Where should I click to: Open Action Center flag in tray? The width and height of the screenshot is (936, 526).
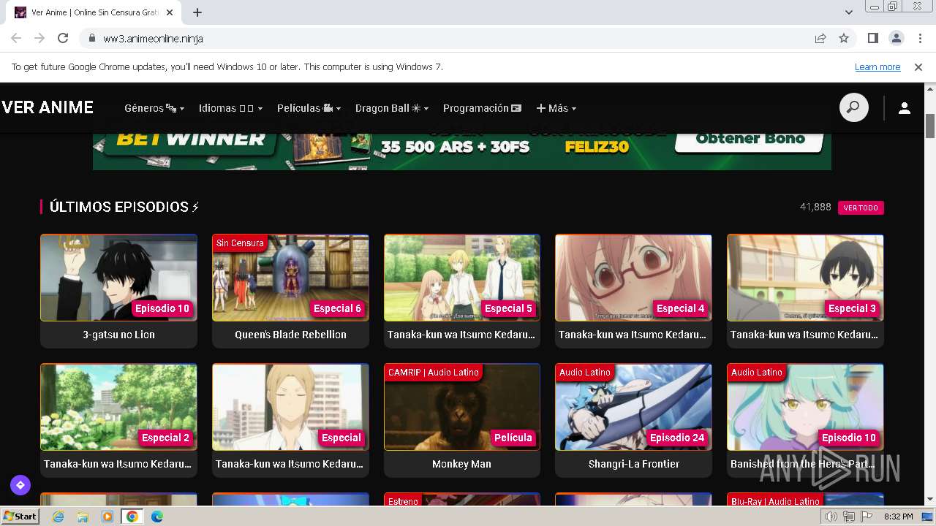click(867, 517)
